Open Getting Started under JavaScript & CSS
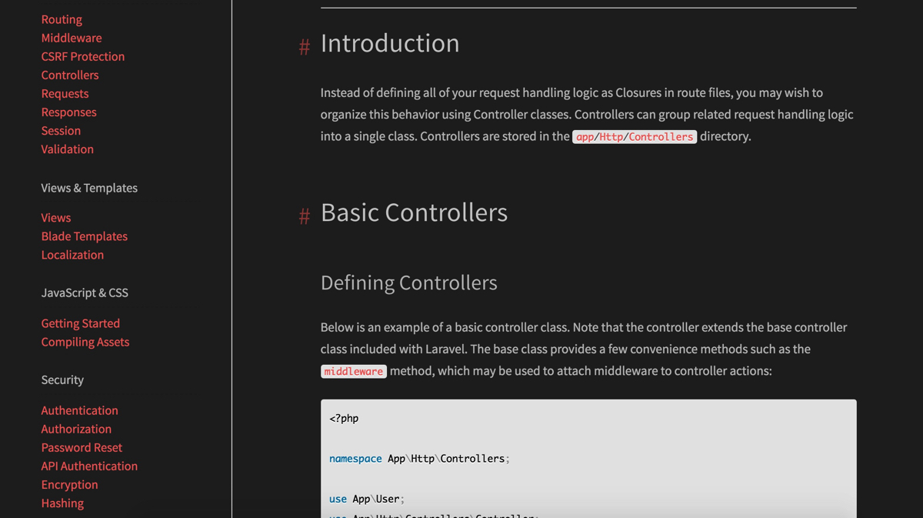 [80, 323]
